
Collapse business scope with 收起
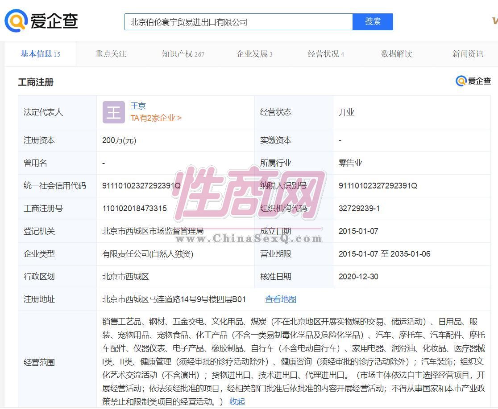pyautogui.click(x=237, y=401)
